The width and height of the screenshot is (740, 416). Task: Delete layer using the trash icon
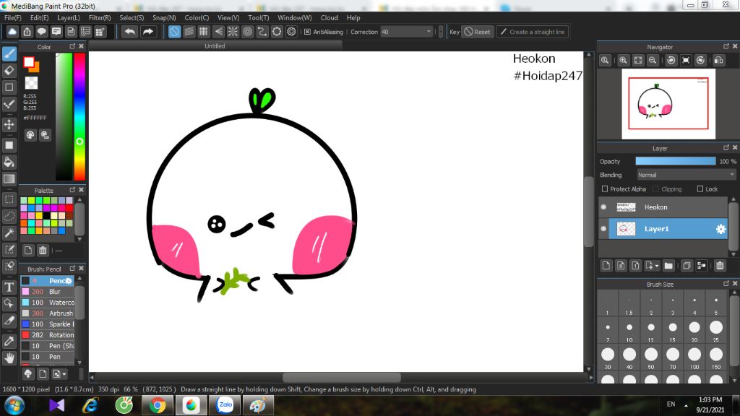720,266
